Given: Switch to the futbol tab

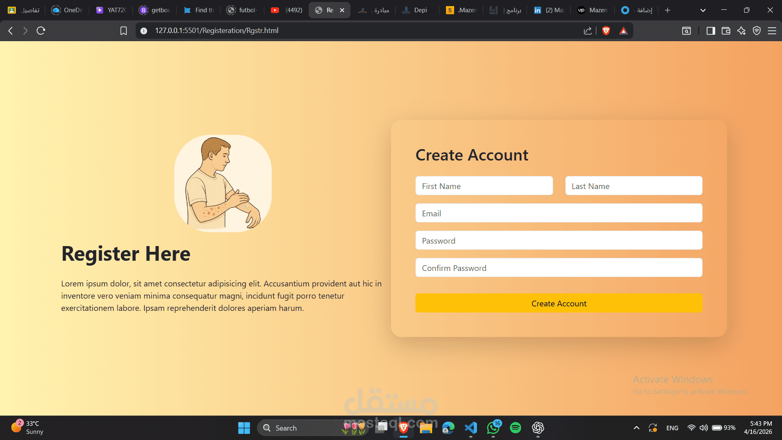Looking at the screenshot, I should pos(243,10).
